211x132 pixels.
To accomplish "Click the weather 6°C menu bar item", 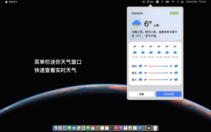I will point(150,2).
